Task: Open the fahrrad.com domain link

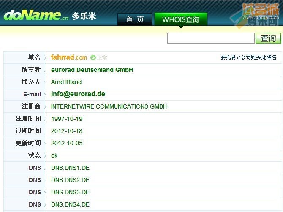Action: coord(69,57)
